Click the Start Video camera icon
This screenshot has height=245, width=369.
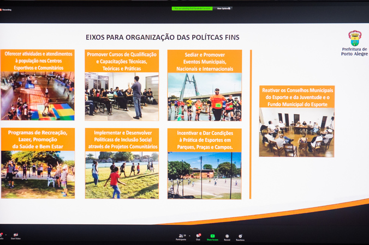click(15, 235)
